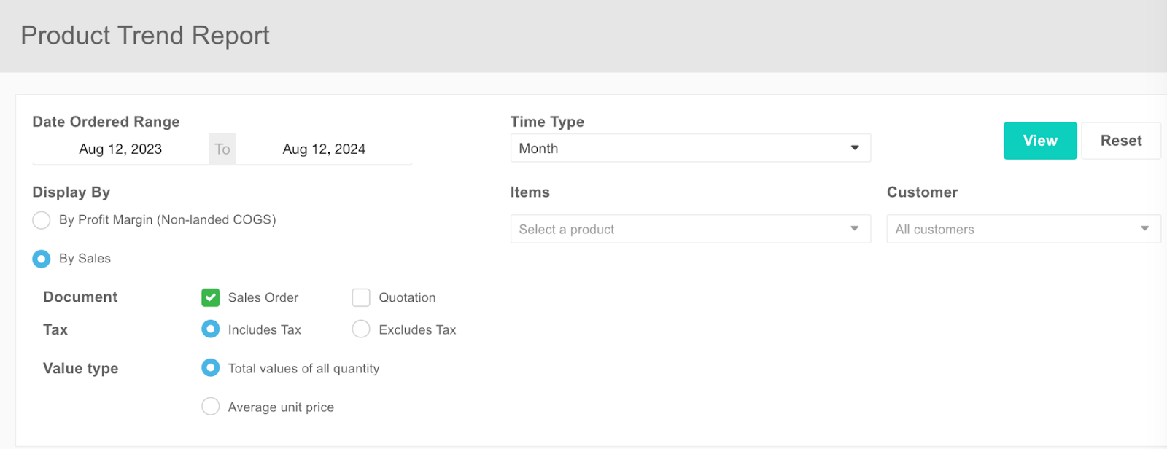
Task: Choose the Includes Tax radio option
Action: [211, 329]
